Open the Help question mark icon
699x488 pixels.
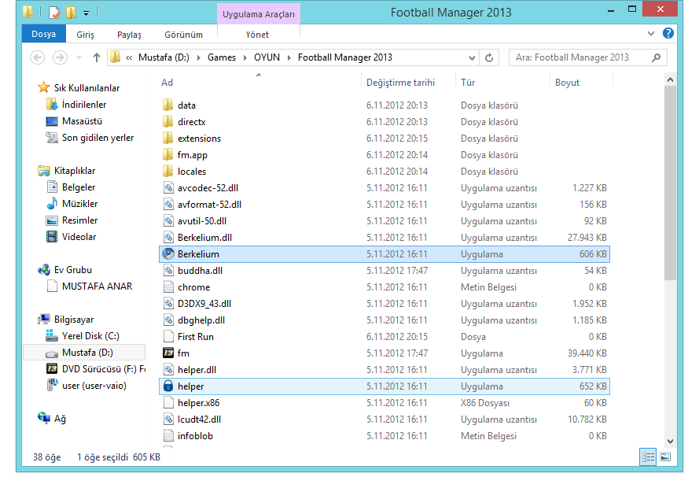click(668, 34)
